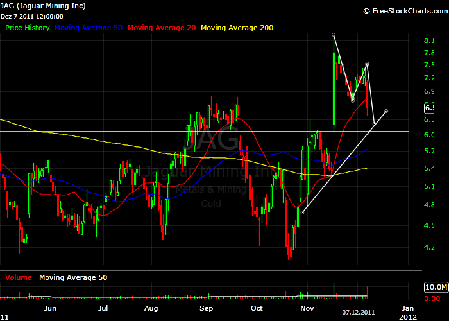
Task: Click the Oct month label on time axis
Action: (257, 308)
